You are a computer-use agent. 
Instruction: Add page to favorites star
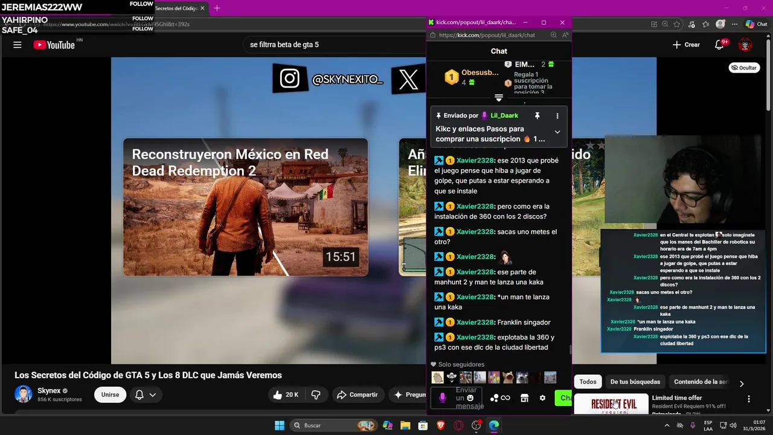(x=677, y=24)
